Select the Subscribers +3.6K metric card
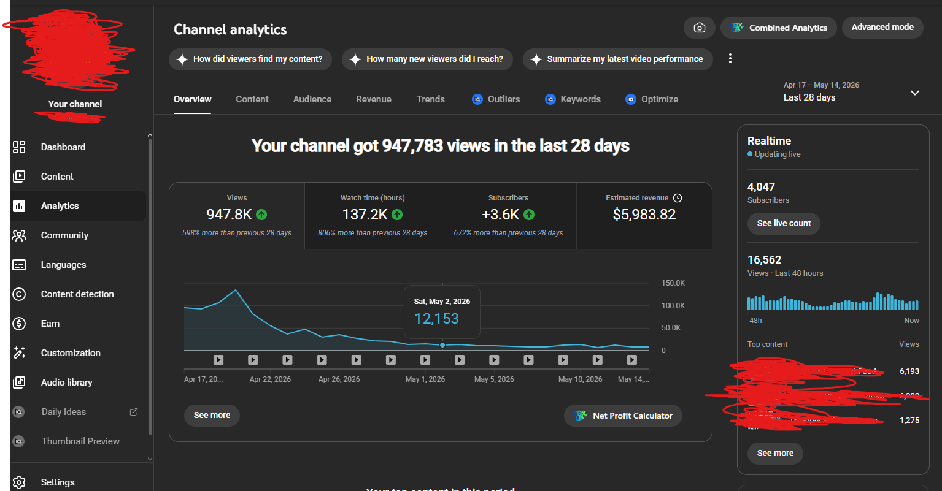Screen dimensions: 942x491 point(508,216)
